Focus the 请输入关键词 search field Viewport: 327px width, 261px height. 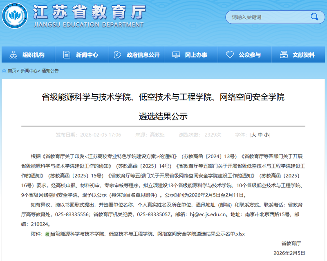(269, 17)
